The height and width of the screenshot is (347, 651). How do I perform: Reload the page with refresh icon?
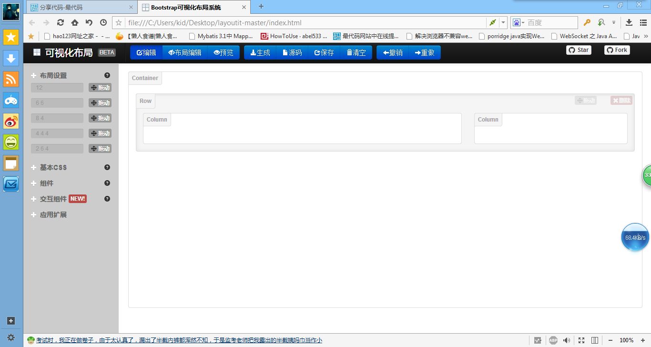pos(61,22)
